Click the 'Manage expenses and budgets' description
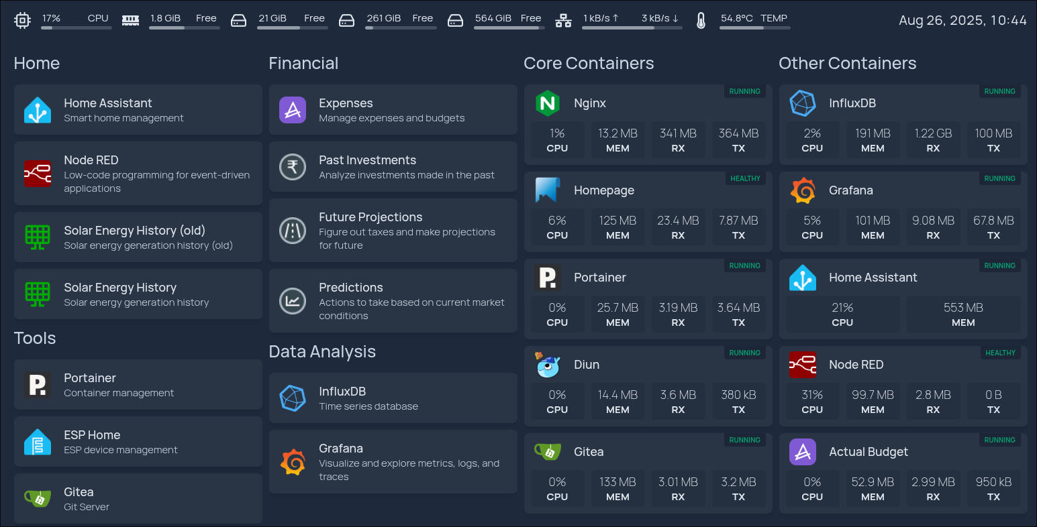 392,118
